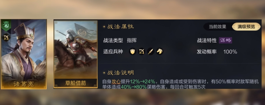
Task: Open the 诸葛亮 hero card
Action: coord(24,54)
